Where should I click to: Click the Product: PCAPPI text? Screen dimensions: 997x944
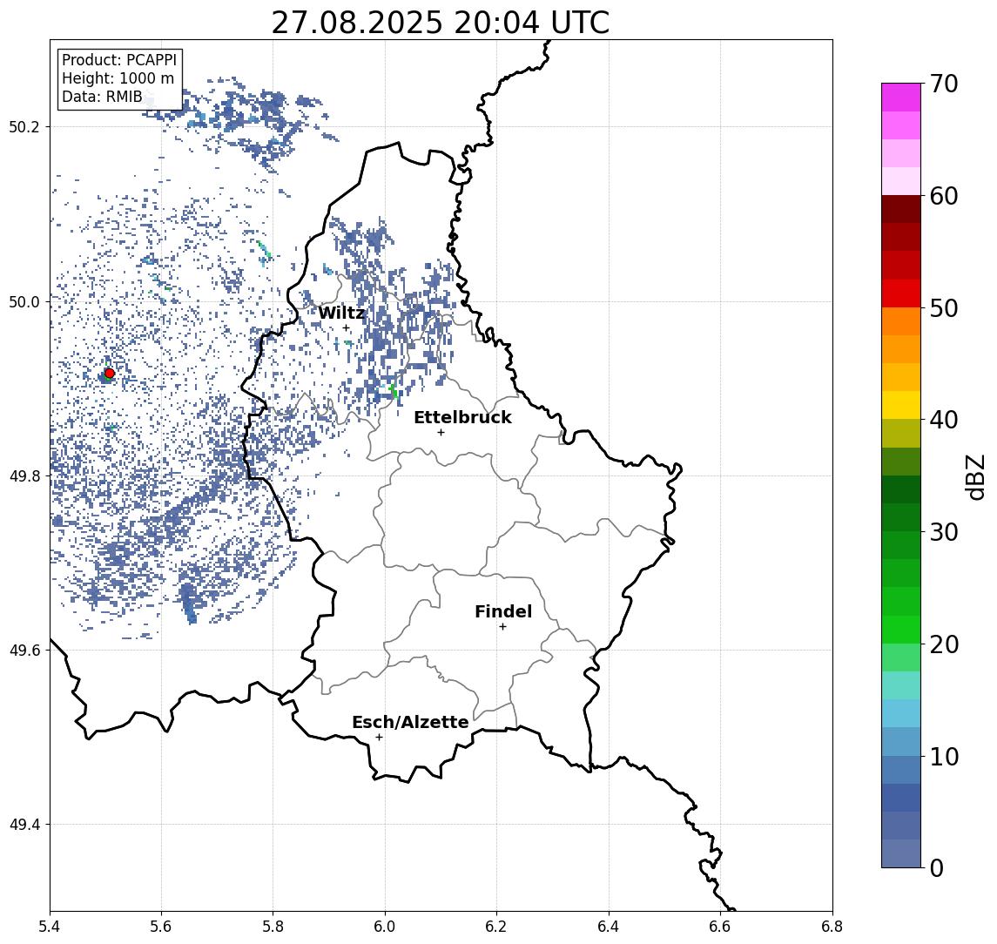[x=119, y=60]
